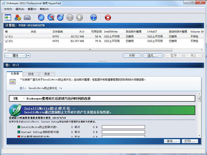Switch to the 历史 tab

47,74
